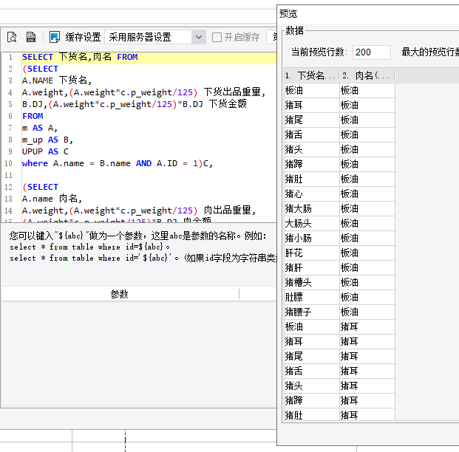Click the 当前预览行数 field showing 200
The width and height of the screenshot is (459, 452).
(x=372, y=52)
